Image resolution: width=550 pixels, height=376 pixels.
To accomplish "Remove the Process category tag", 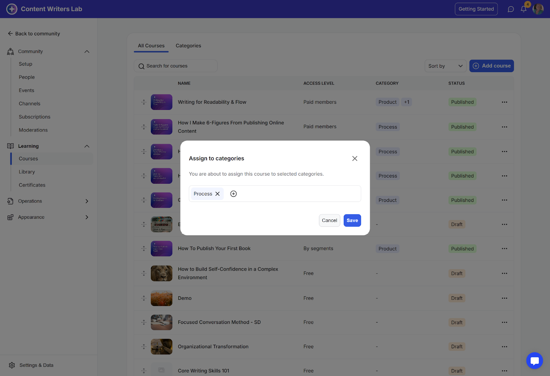I will [x=218, y=194].
